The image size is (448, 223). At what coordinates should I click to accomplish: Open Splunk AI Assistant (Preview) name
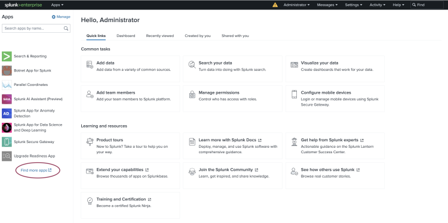38,99
